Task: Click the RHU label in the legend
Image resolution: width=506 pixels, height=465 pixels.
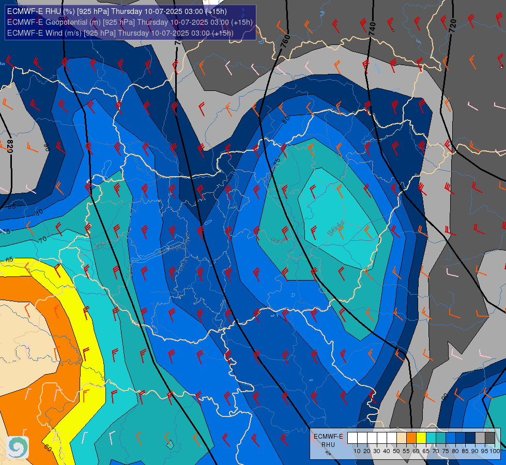Action: click(x=328, y=445)
